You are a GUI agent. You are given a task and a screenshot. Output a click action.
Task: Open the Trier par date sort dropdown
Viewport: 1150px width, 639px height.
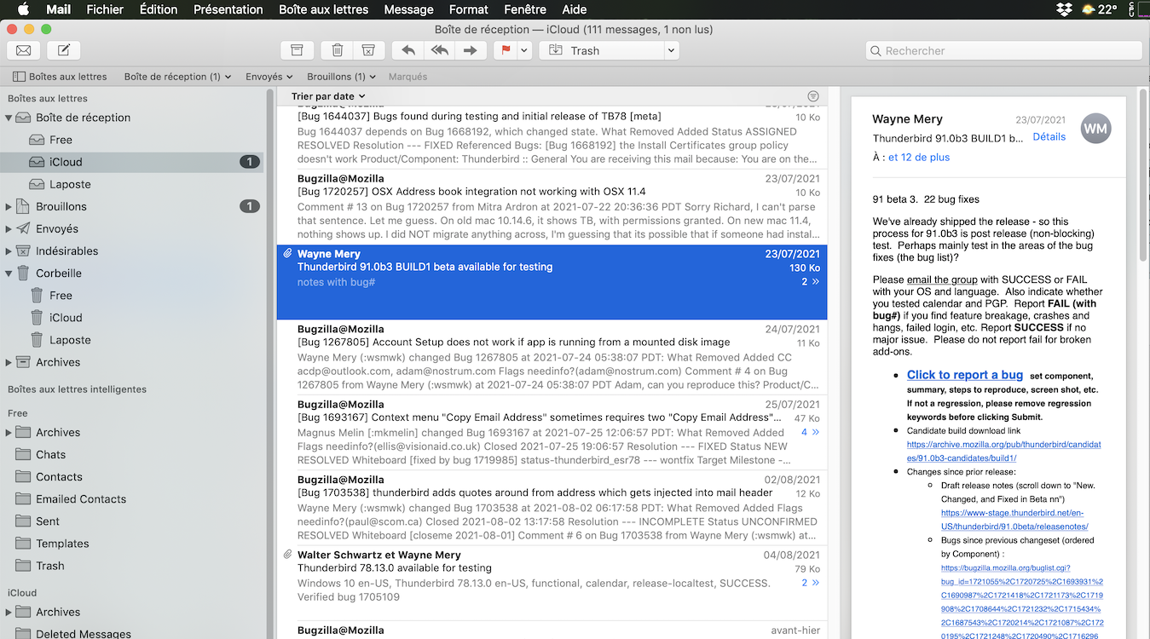pyautogui.click(x=327, y=96)
